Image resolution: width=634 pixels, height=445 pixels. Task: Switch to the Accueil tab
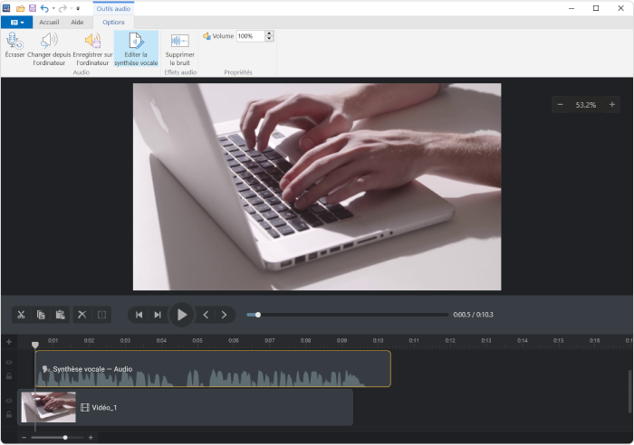(x=49, y=23)
